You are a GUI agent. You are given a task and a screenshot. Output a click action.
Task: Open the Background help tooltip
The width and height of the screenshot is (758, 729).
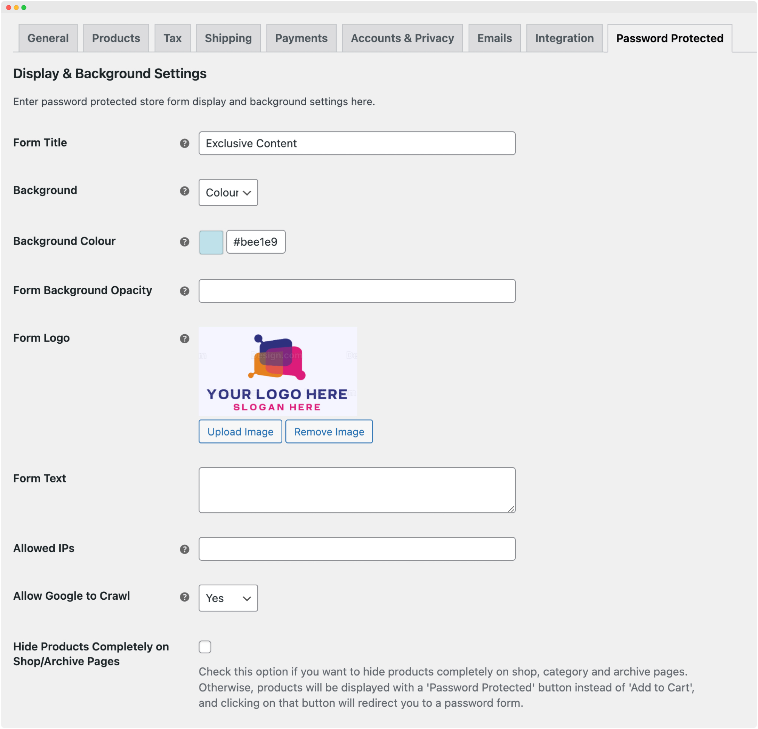[x=184, y=191]
